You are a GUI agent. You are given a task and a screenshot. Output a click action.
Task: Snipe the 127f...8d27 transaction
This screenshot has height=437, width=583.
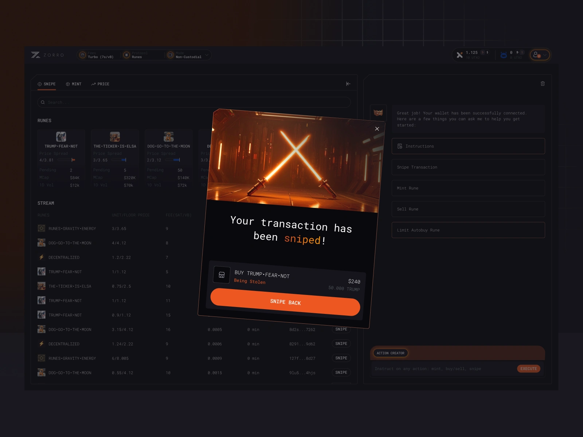coord(341,358)
